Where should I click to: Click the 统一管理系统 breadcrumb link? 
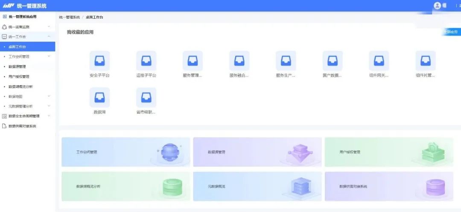click(x=70, y=17)
